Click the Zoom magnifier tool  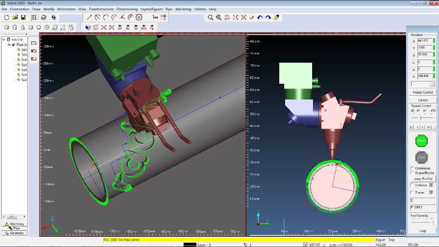pos(210,18)
